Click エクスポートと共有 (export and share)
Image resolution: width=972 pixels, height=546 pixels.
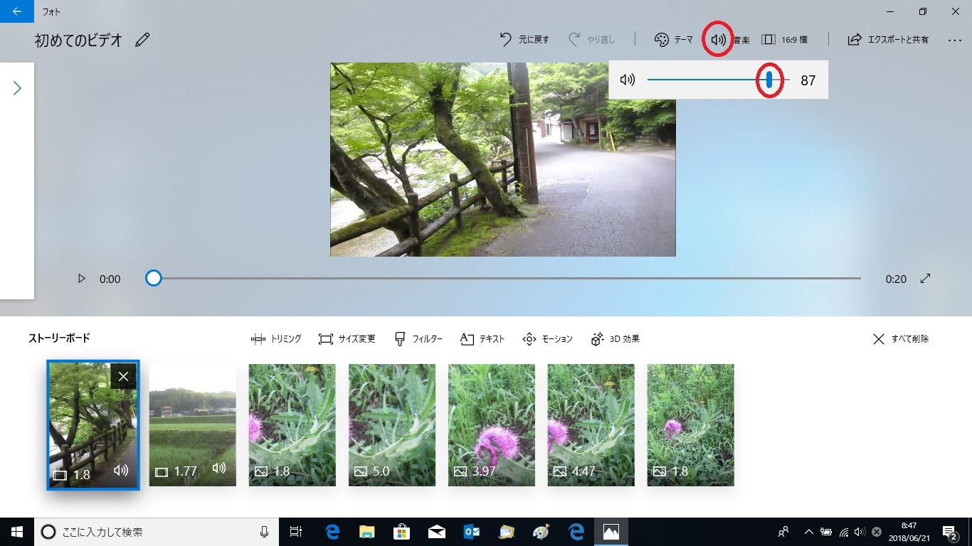[x=888, y=40]
